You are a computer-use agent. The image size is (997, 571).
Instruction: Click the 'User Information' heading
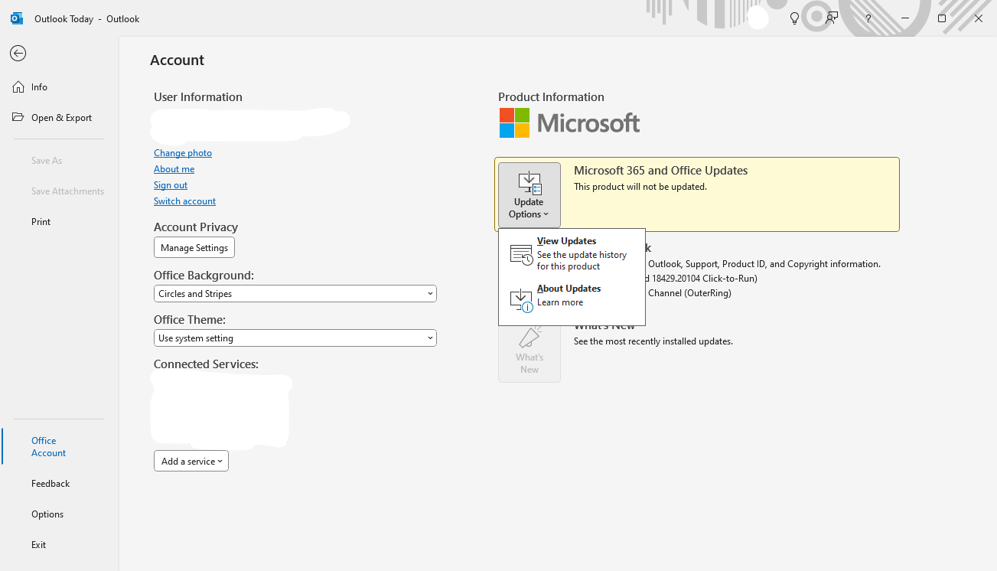[198, 97]
